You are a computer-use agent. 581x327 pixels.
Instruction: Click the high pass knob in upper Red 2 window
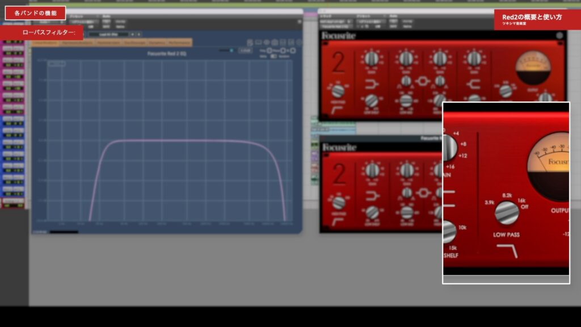[338, 90]
